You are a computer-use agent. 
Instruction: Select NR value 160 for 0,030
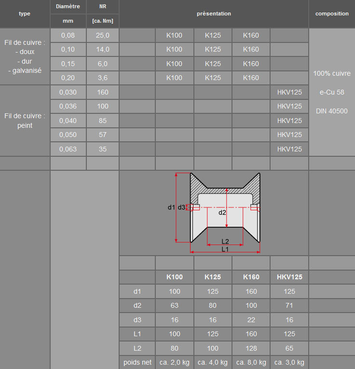tap(103, 92)
